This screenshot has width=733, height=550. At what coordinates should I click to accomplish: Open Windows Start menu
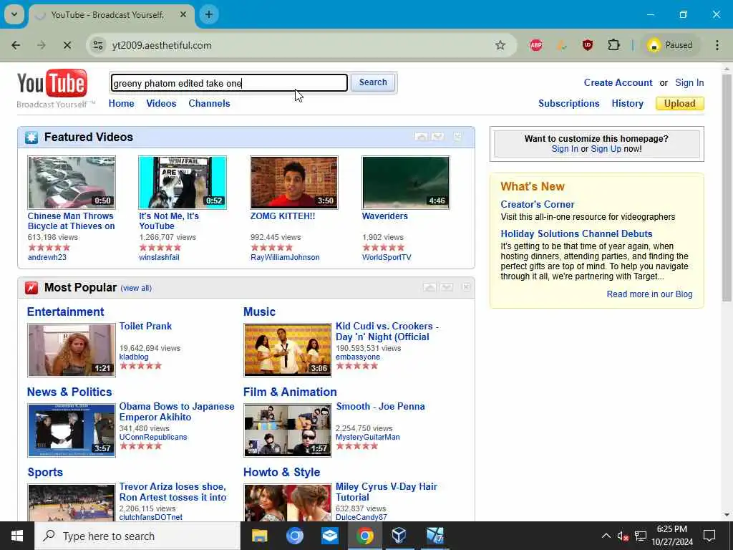pyautogui.click(x=17, y=536)
